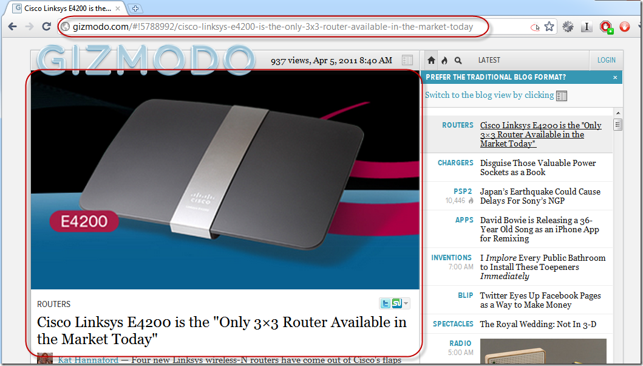Open "Disguise Those Valuable Power Sockets as a Book"

click(x=538, y=168)
